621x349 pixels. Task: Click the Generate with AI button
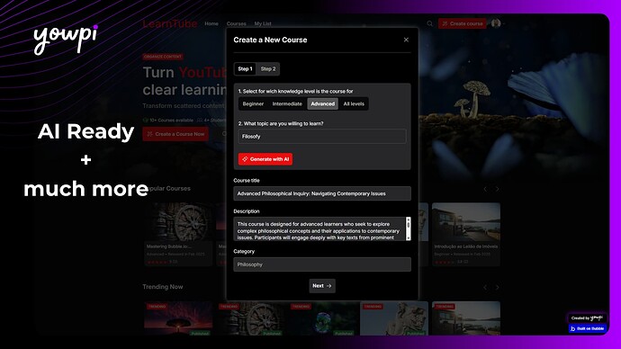pos(265,159)
